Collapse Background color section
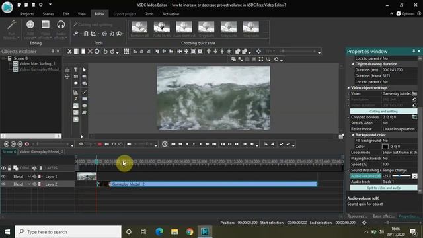This screenshot has height=238, width=423. point(353,135)
